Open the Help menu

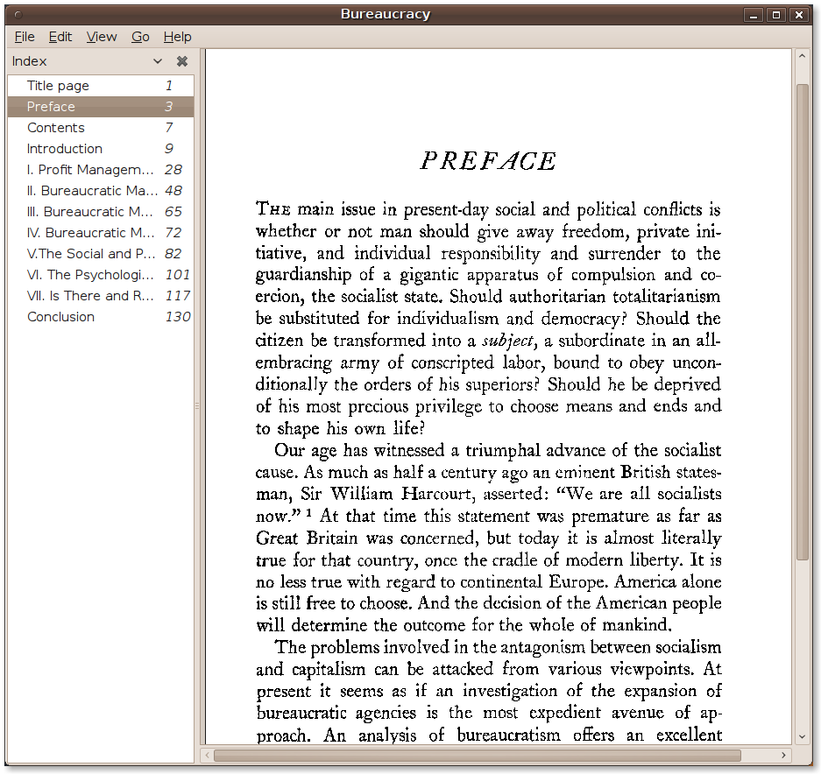click(177, 37)
